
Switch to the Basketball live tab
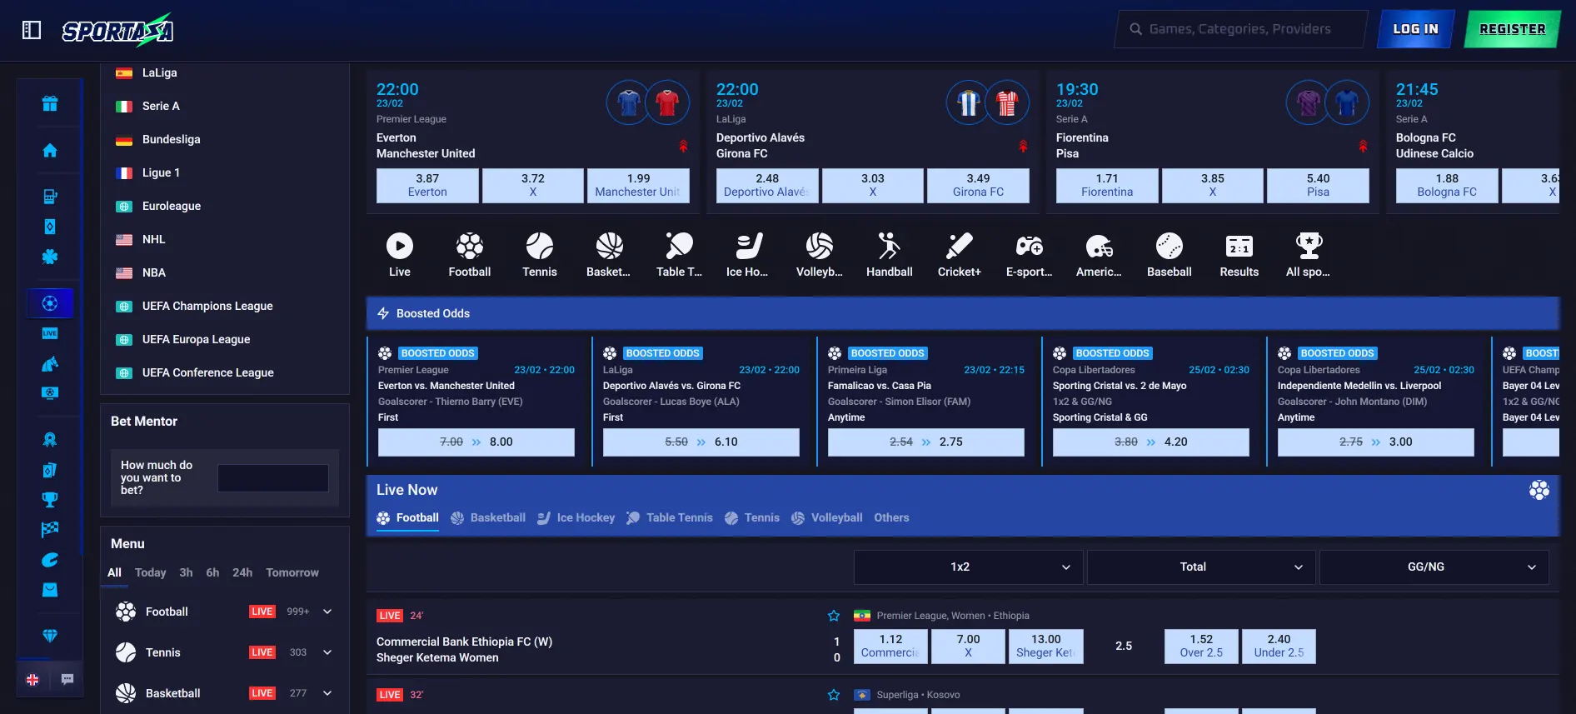point(488,518)
